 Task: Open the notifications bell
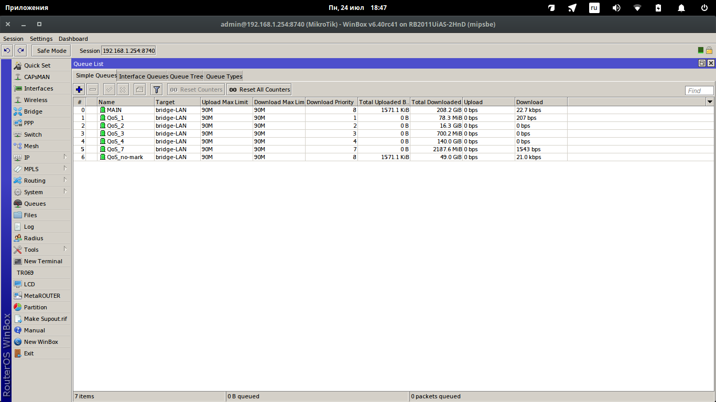(x=681, y=8)
